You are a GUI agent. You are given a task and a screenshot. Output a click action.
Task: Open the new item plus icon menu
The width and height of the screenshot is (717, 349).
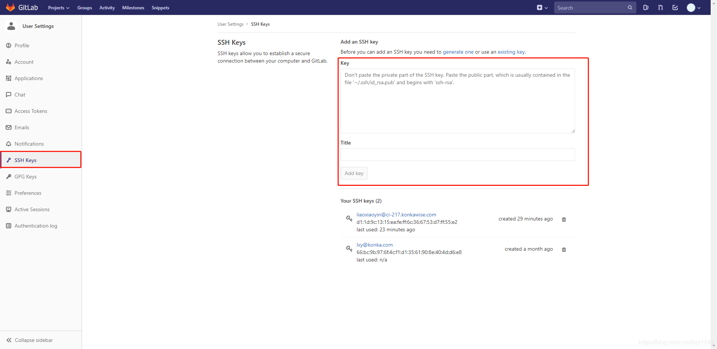pyautogui.click(x=542, y=7)
